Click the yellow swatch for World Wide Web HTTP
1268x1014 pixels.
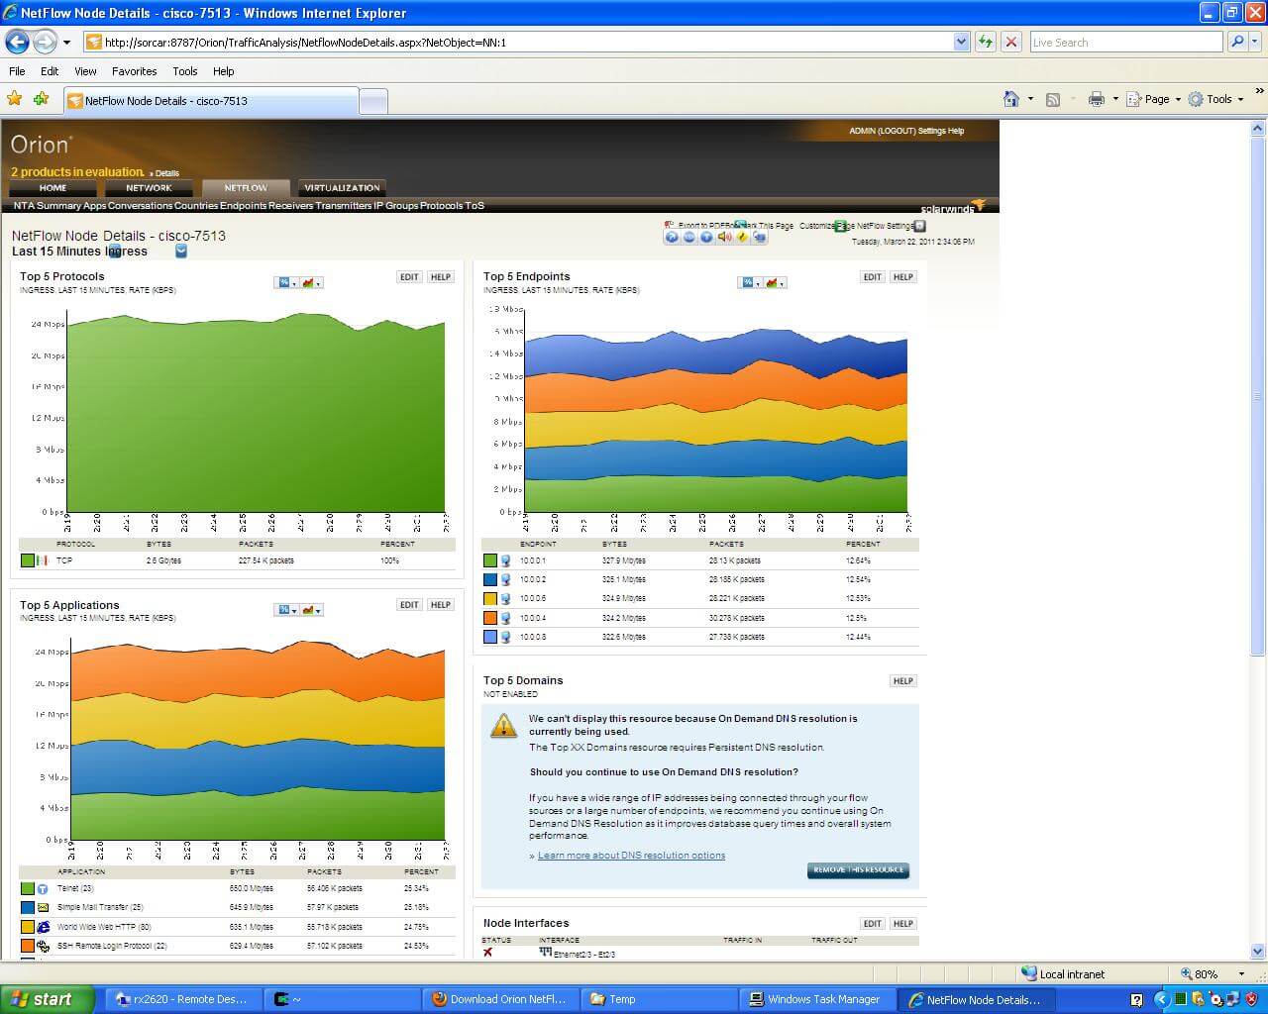pyautogui.click(x=28, y=927)
